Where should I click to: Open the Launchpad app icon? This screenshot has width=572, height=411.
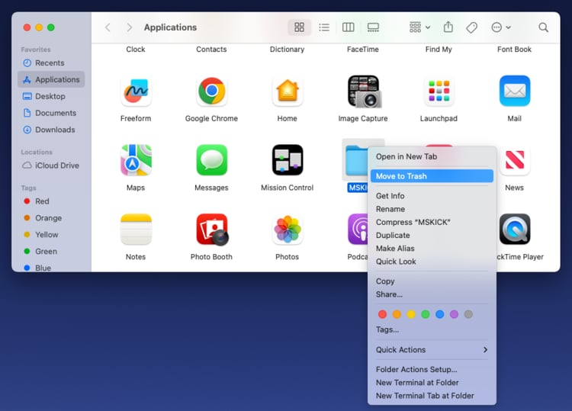(439, 92)
